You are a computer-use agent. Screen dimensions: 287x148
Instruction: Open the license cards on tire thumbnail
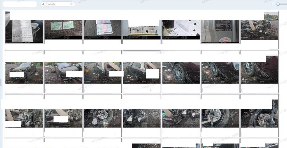pos(103,29)
